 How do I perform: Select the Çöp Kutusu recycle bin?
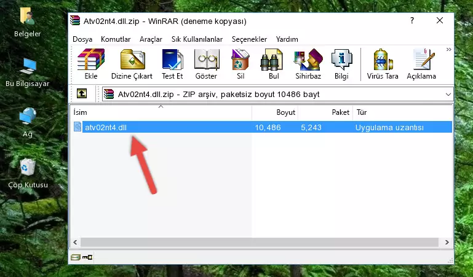click(x=28, y=167)
